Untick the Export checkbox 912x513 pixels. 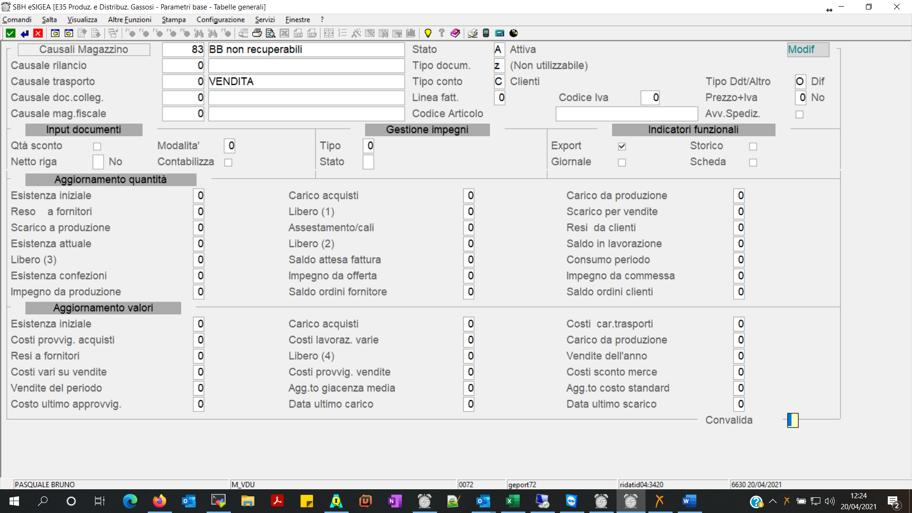622,146
